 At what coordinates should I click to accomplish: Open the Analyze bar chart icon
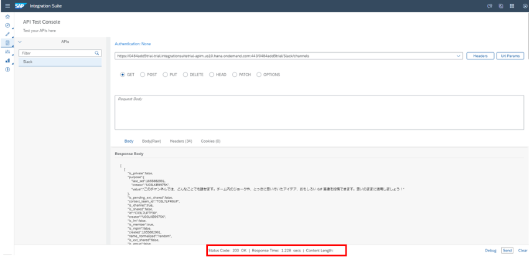[x=7, y=61]
